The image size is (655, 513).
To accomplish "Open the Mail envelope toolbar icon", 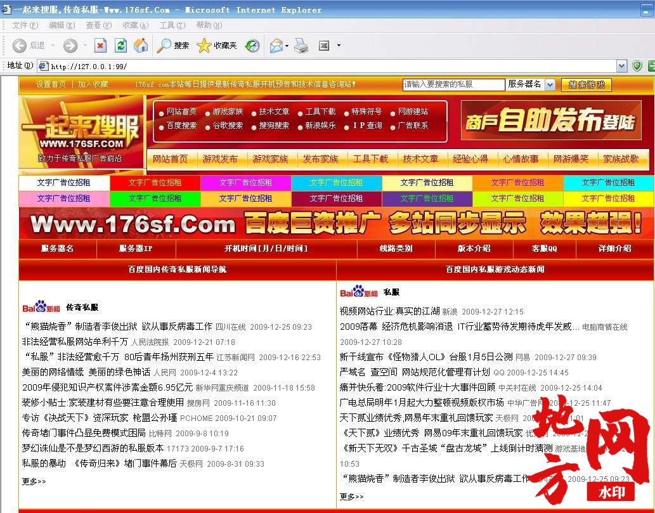I will (x=276, y=46).
